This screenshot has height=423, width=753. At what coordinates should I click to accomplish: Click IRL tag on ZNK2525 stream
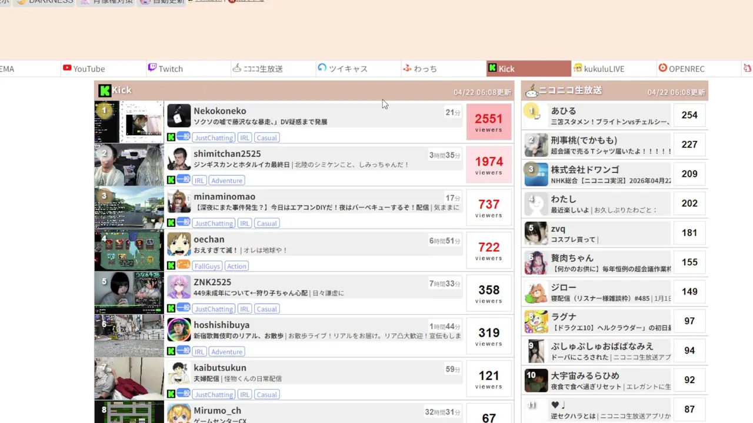coord(245,309)
